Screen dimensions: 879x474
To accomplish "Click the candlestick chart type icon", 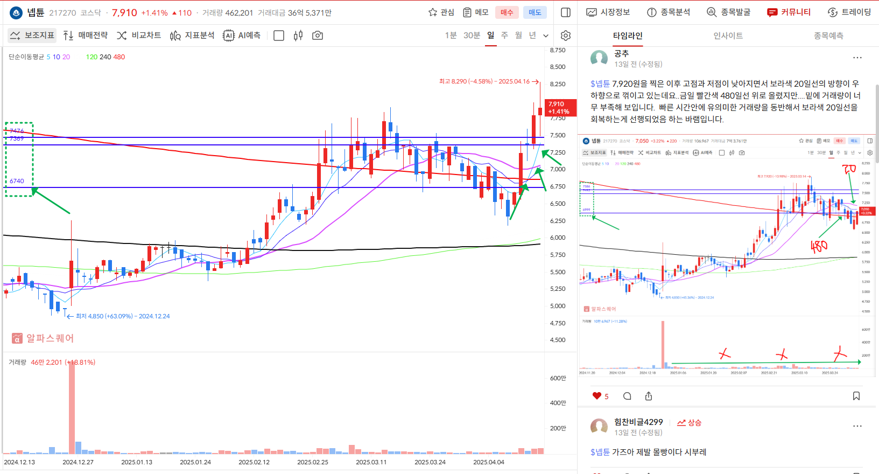I will click(298, 36).
